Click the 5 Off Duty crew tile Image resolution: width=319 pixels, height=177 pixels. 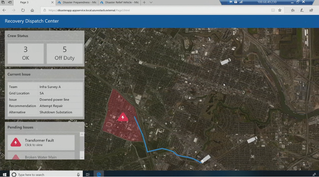[x=64, y=54]
